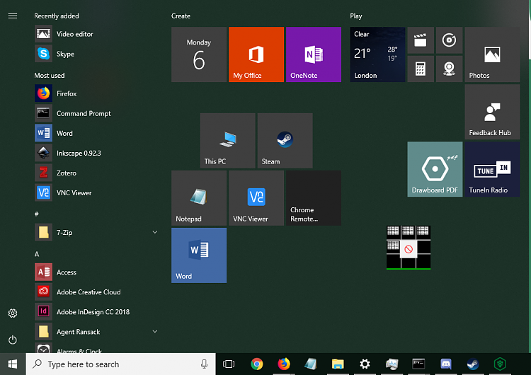Open the Movies & TV clapperboard tile
Image resolution: width=531 pixels, height=375 pixels.
pos(421,40)
